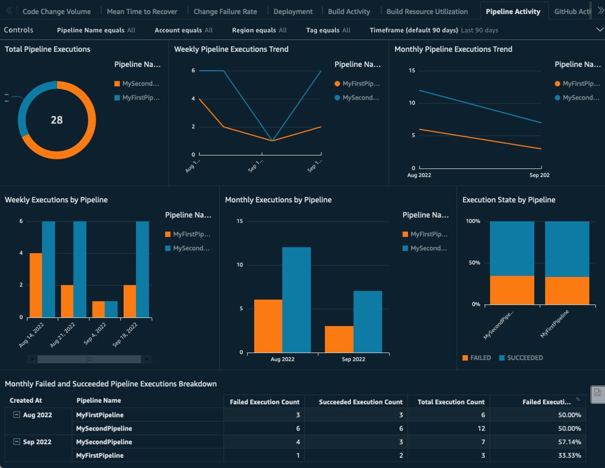Click the Weekly Executions chart horizontal scrollbar

[x=89, y=359]
